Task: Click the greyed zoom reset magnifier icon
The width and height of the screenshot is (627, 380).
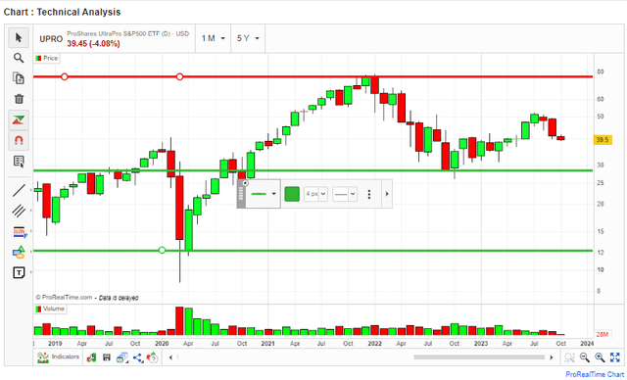Action: 570,357
